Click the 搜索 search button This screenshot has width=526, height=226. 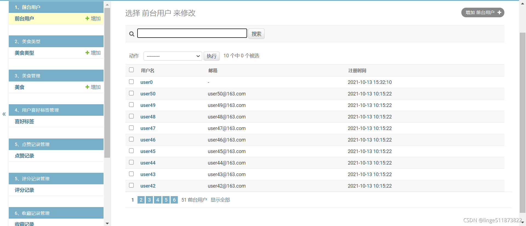tap(256, 34)
